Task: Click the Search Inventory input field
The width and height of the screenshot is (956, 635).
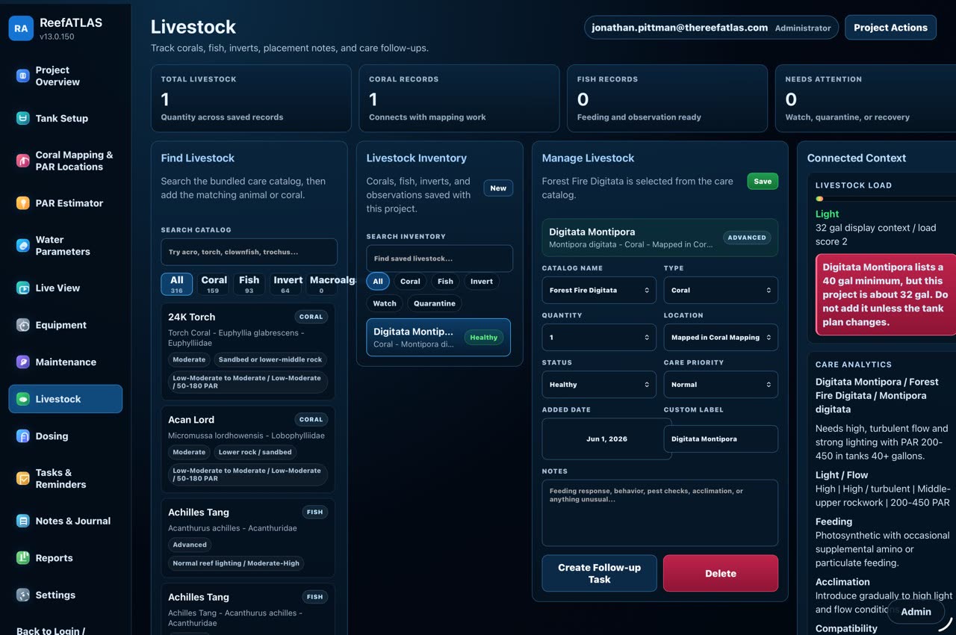Action: pyautogui.click(x=439, y=258)
